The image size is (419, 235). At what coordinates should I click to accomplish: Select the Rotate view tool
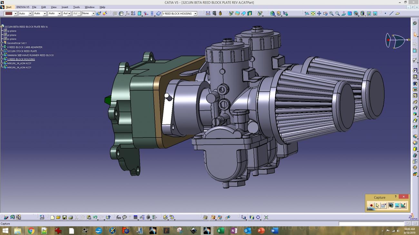pos(325,14)
